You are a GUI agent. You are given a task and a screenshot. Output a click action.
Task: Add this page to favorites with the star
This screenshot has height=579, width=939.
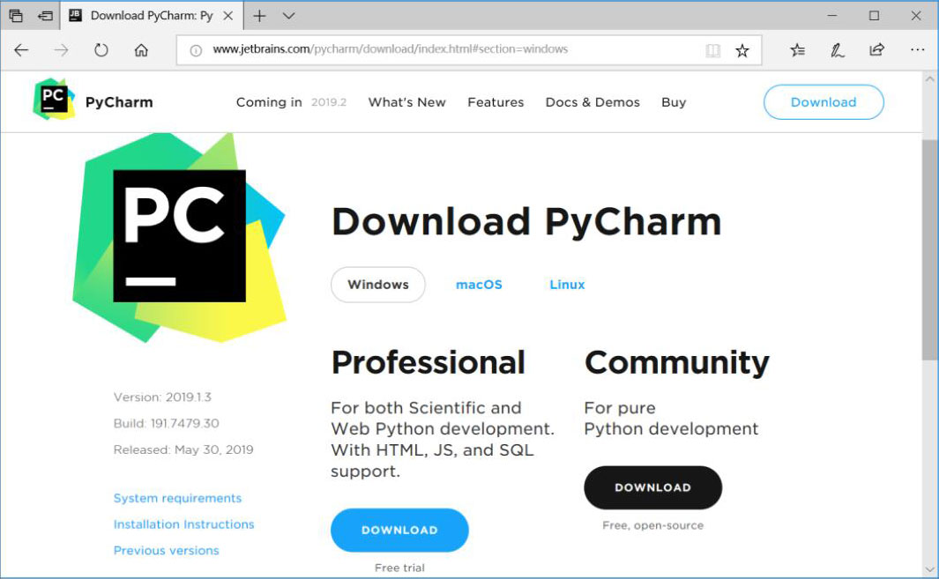(x=742, y=50)
